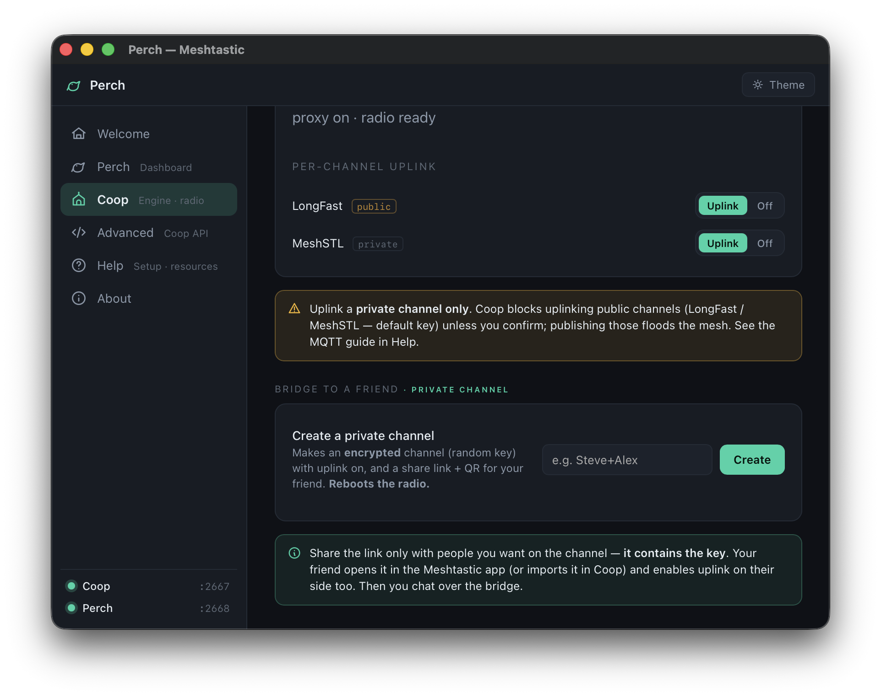Click the LongFast channel name

pyautogui.click(x=317, y=206)
